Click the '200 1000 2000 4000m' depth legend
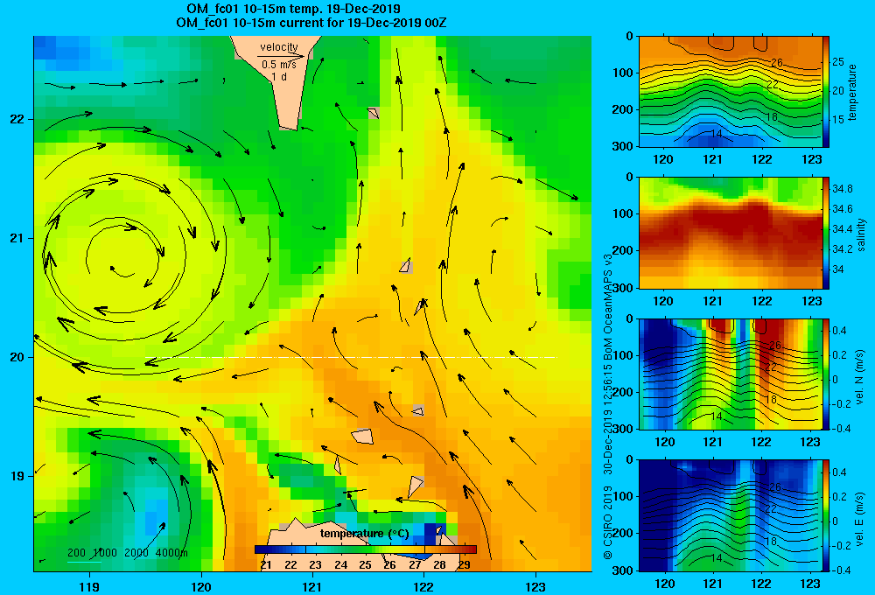 point(128,553)
